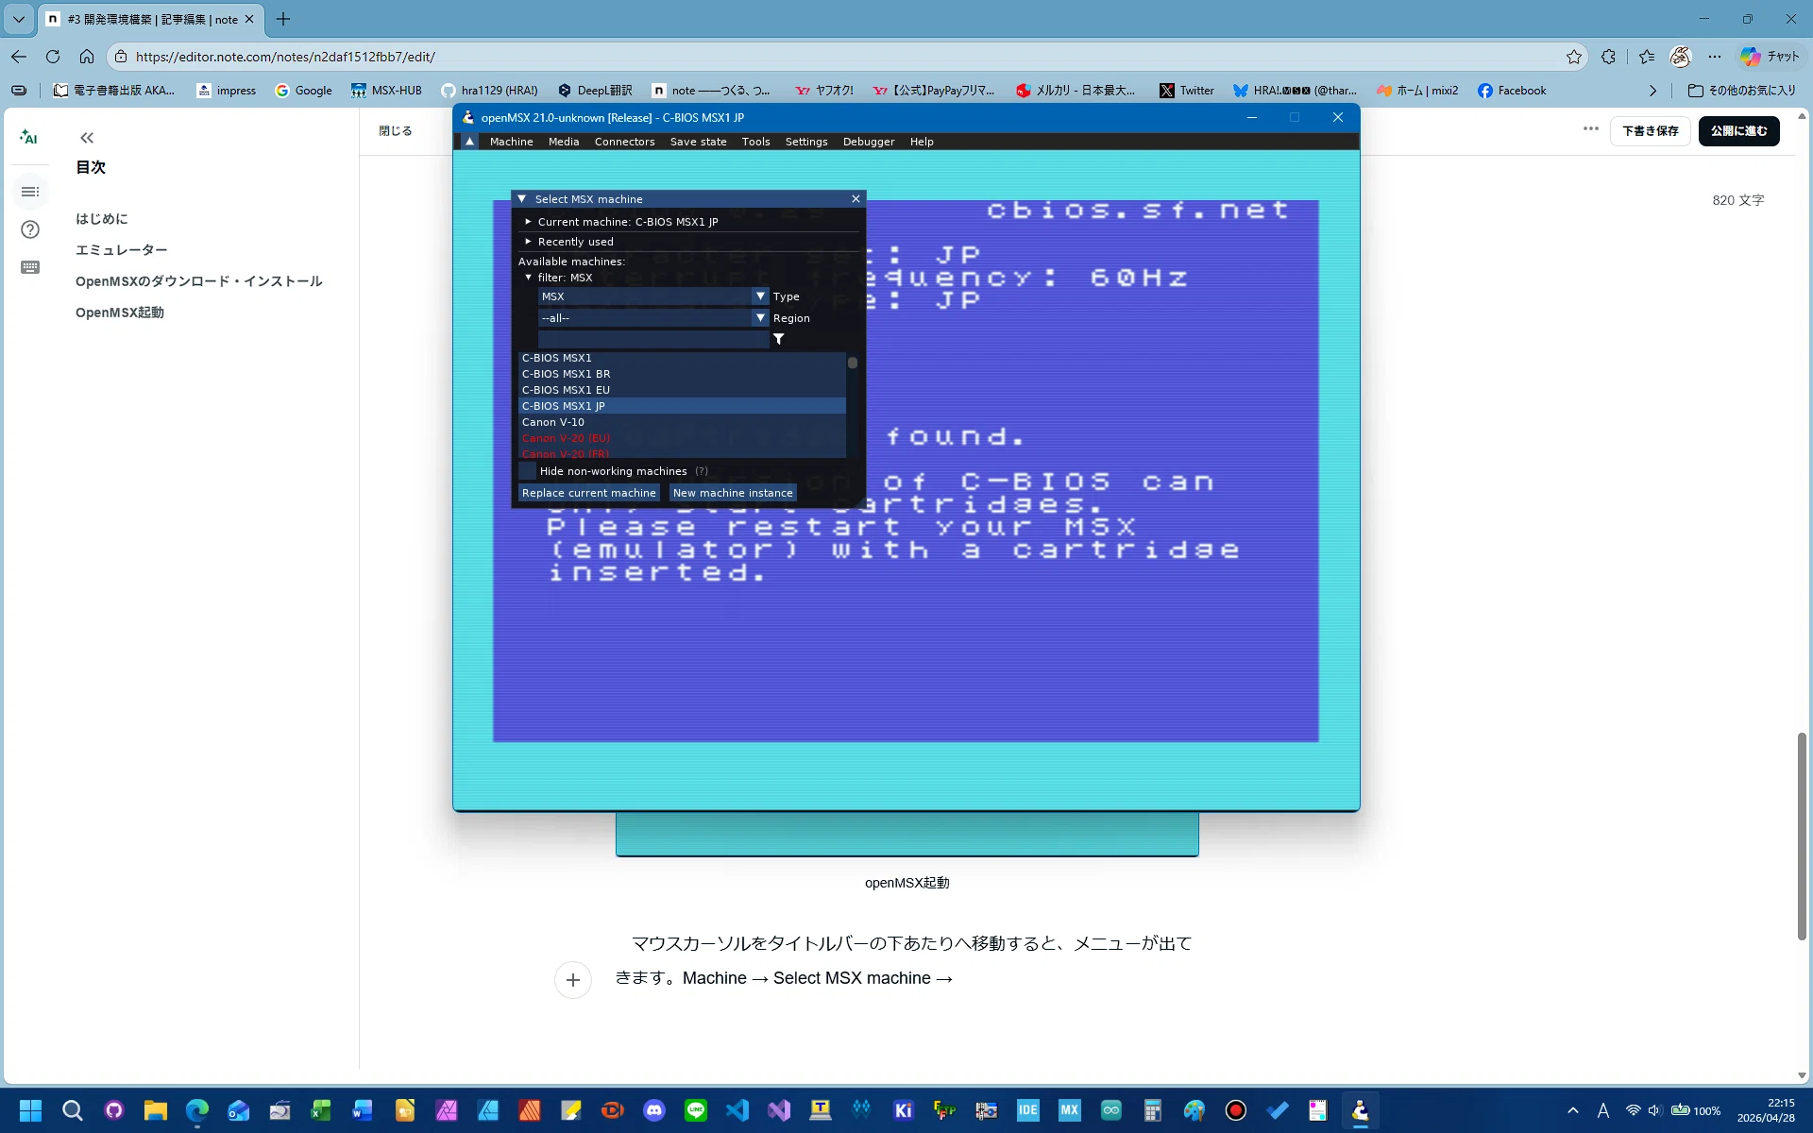Open the Settings menu in openMSX

(x=806, y=142)
